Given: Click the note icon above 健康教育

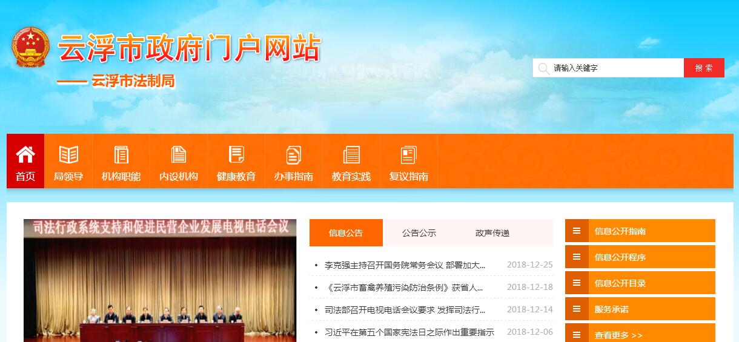Looking at the screenshot, I should 236,155.
